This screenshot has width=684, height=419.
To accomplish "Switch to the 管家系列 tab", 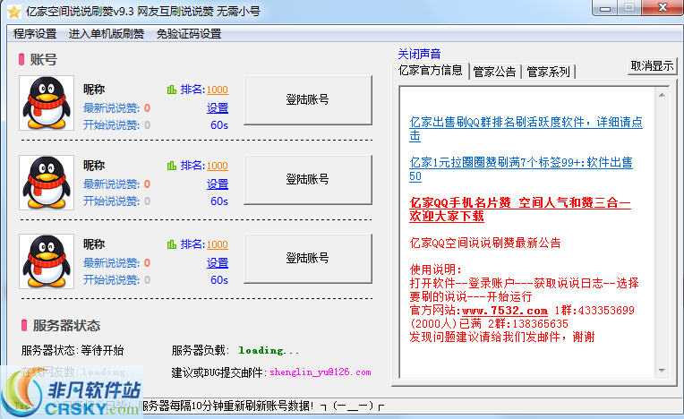I will pos(548,72).
